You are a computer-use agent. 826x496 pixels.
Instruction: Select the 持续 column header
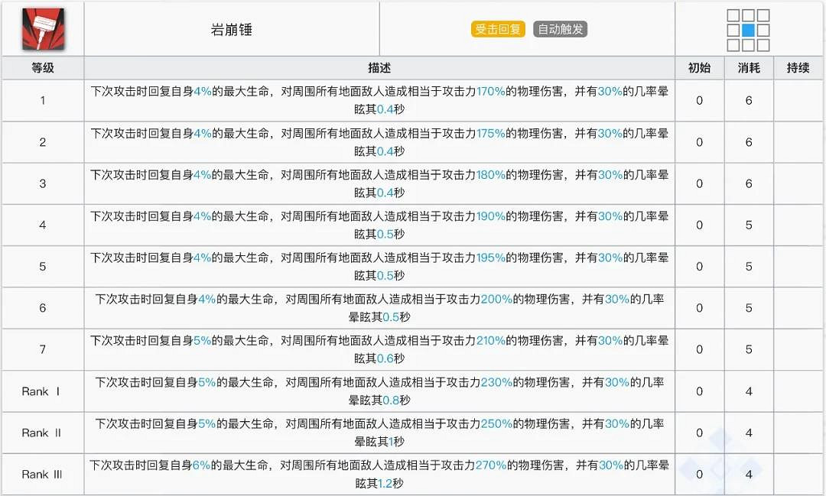(x=799, y=68)
